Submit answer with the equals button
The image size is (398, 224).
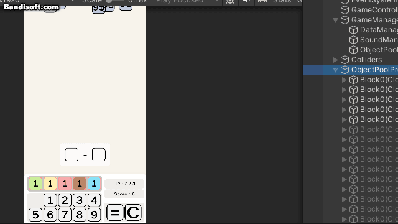(x=114, y=213)
